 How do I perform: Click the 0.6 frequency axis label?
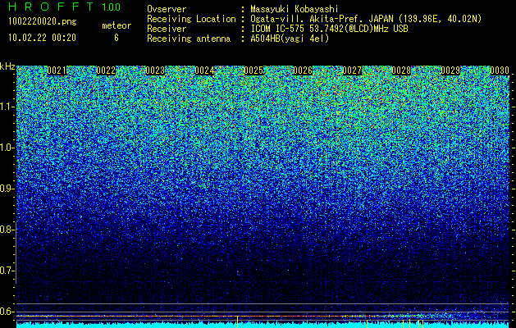tap(7, 312)
